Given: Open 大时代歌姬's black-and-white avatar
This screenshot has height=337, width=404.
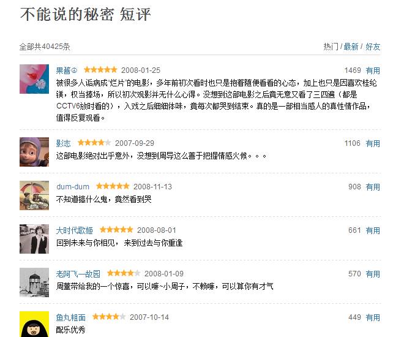Looking at the screenshot, I should pyautogui.click(x=34, y=238).
